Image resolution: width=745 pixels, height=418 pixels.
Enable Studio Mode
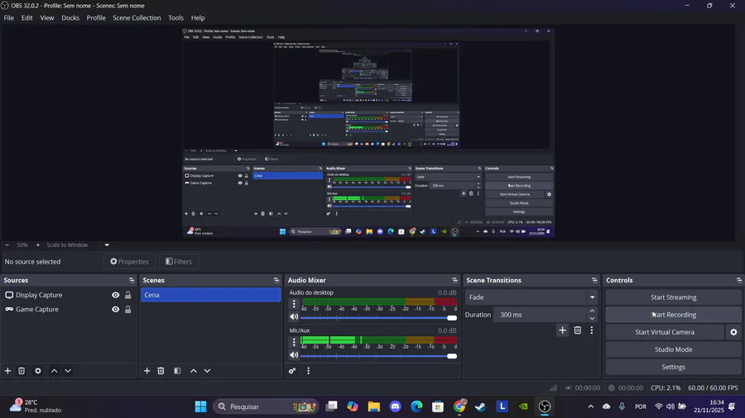(x=673, y=349)
